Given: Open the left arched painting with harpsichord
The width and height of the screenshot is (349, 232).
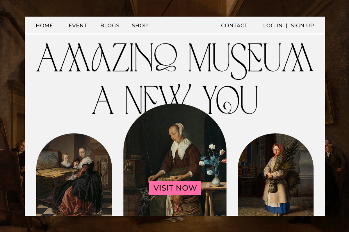Looking at the screenshot, I should (x=74, y=175).
